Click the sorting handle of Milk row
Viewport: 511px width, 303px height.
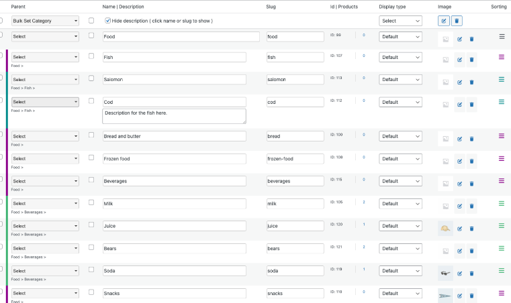[502, 203]
